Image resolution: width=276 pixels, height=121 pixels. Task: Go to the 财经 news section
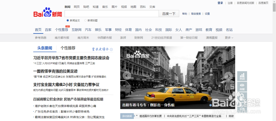118,30
